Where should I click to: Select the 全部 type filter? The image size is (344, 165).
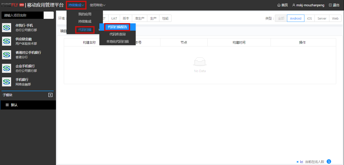281,18
